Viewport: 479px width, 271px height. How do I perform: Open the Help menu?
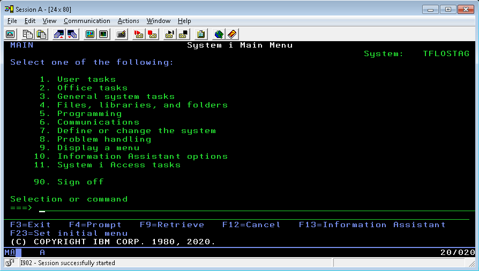(184, 21)
